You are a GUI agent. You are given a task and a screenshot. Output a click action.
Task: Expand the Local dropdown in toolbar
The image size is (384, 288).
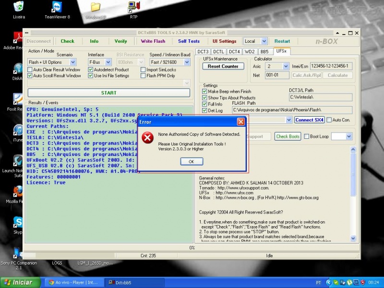point(264,41)
